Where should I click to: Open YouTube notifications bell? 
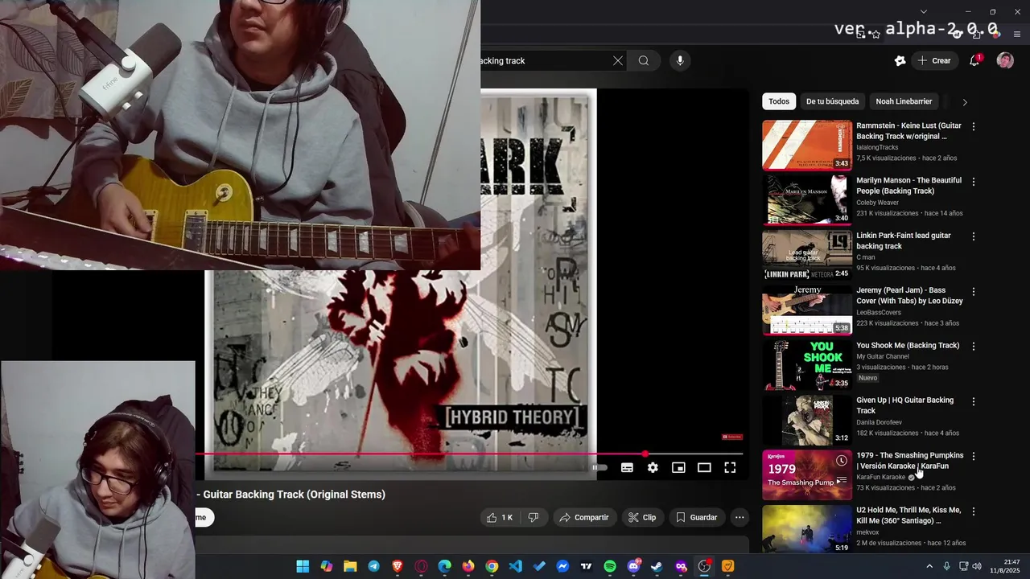(974, 60)
